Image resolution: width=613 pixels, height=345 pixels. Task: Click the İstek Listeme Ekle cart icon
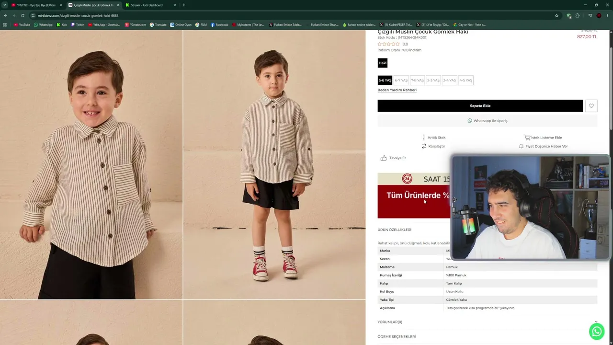click(x=527, y=138)
